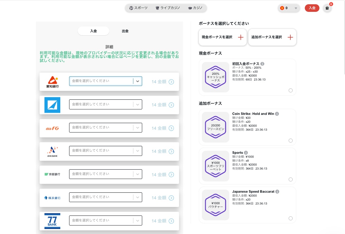Image resolution: width=345 pixels, height=234 pixels.
Task: Click the Sports bonus title
Action: [x=238, y=153]
